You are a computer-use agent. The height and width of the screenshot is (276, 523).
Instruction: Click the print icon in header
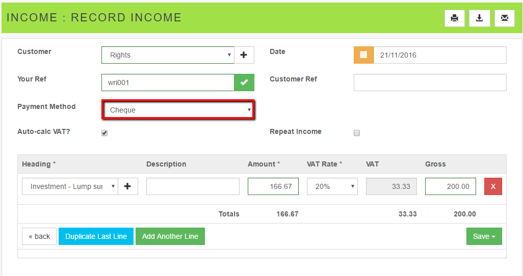click(454, 18)
